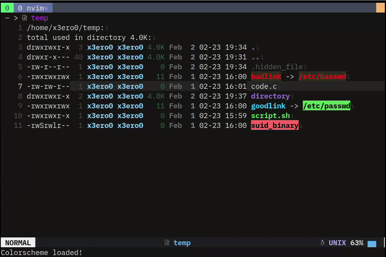Select the "suid_binary" entry
386x257 pixels.
tap(275, 126)
